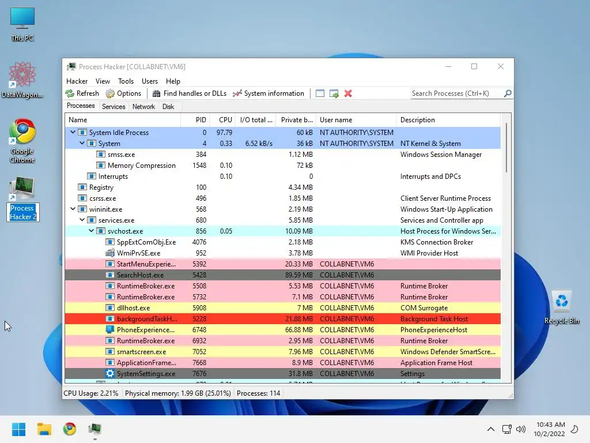Switch to the Disk tab
This screenshot has width=590, height=443.
tap(168, 107)
